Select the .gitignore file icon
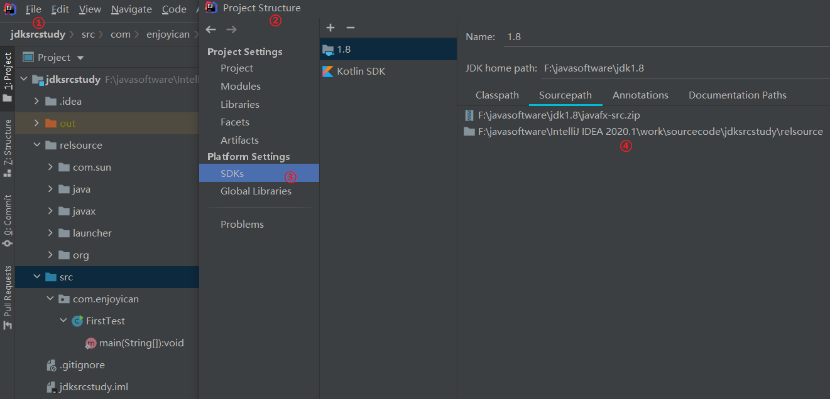 tap(52, 365)
